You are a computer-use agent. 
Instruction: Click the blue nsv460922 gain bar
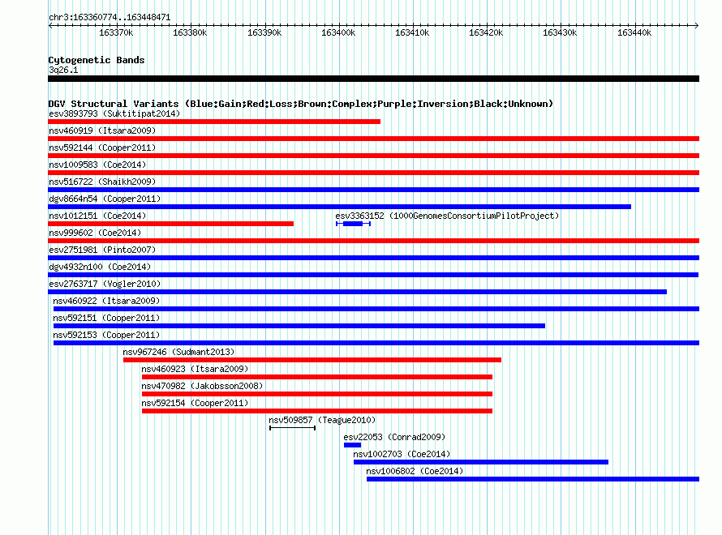tap(376, 309)
